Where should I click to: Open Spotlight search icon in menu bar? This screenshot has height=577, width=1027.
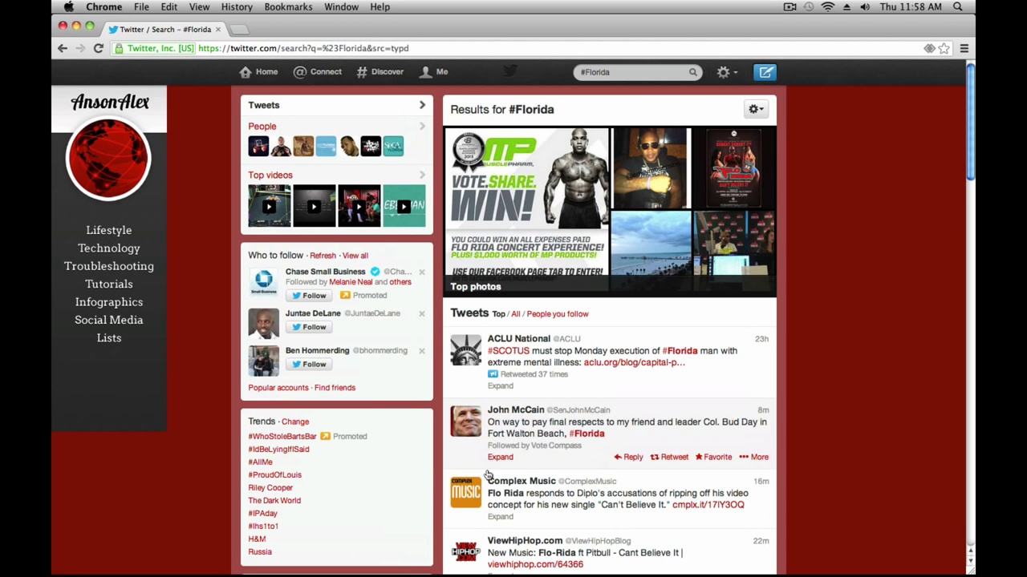(958, 7)
